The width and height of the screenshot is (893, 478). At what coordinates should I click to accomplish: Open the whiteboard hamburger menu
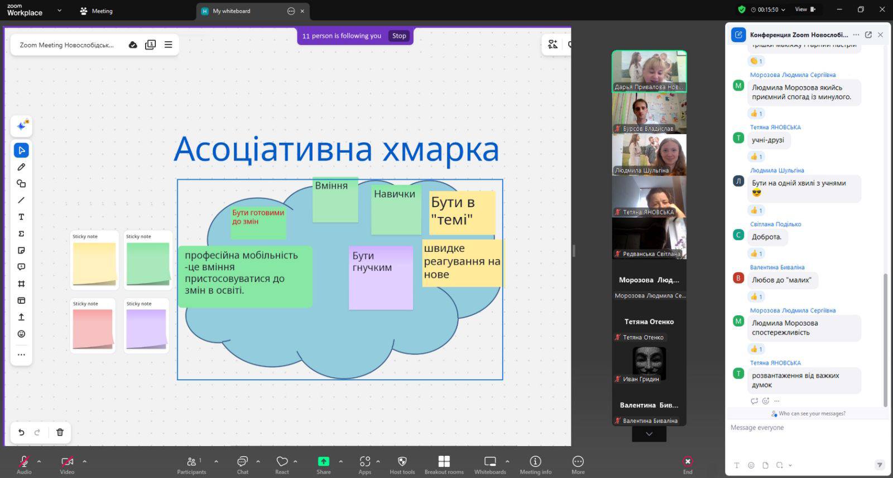point(168,45)
